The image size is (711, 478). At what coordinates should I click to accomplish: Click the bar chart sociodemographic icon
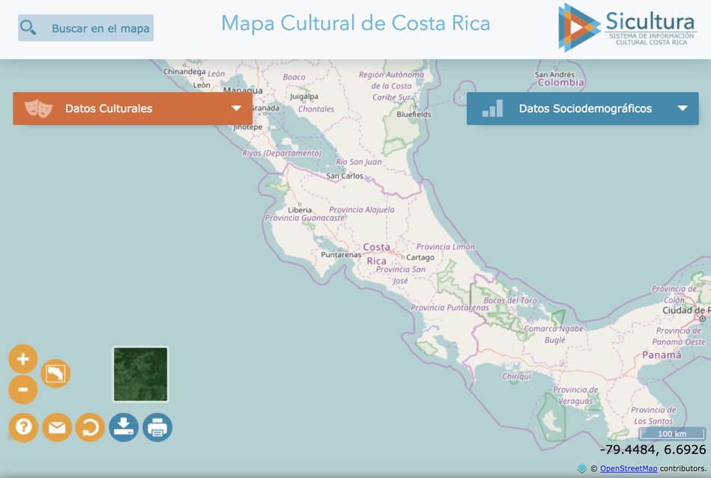point(492,108)
